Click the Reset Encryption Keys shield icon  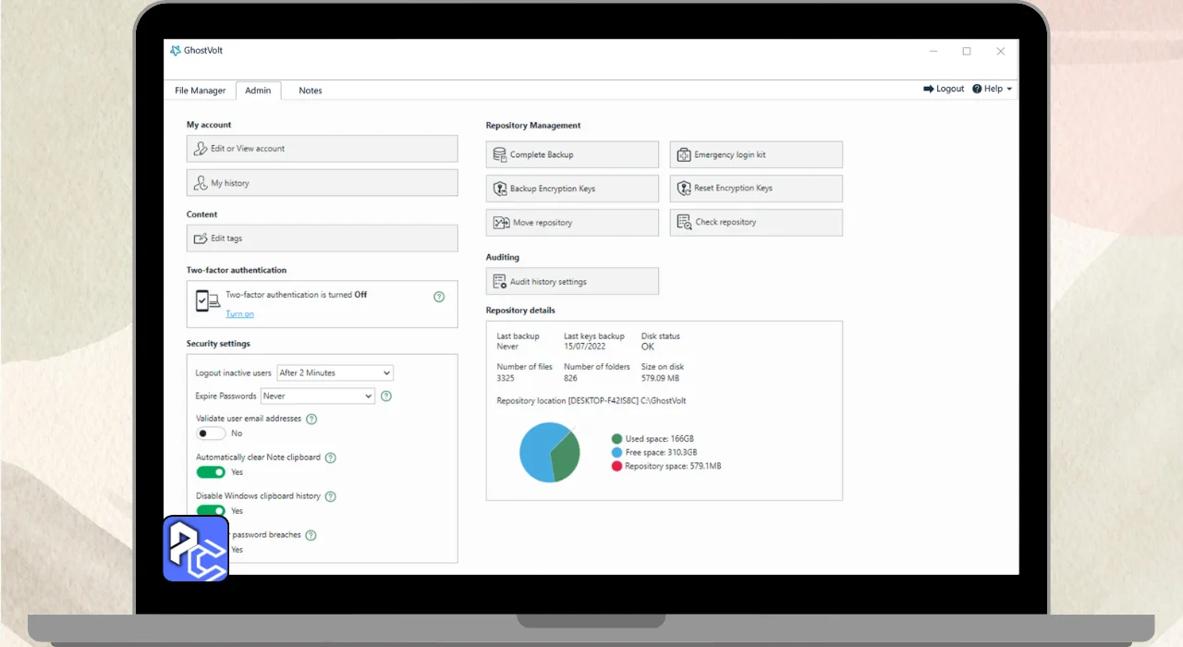684,189
